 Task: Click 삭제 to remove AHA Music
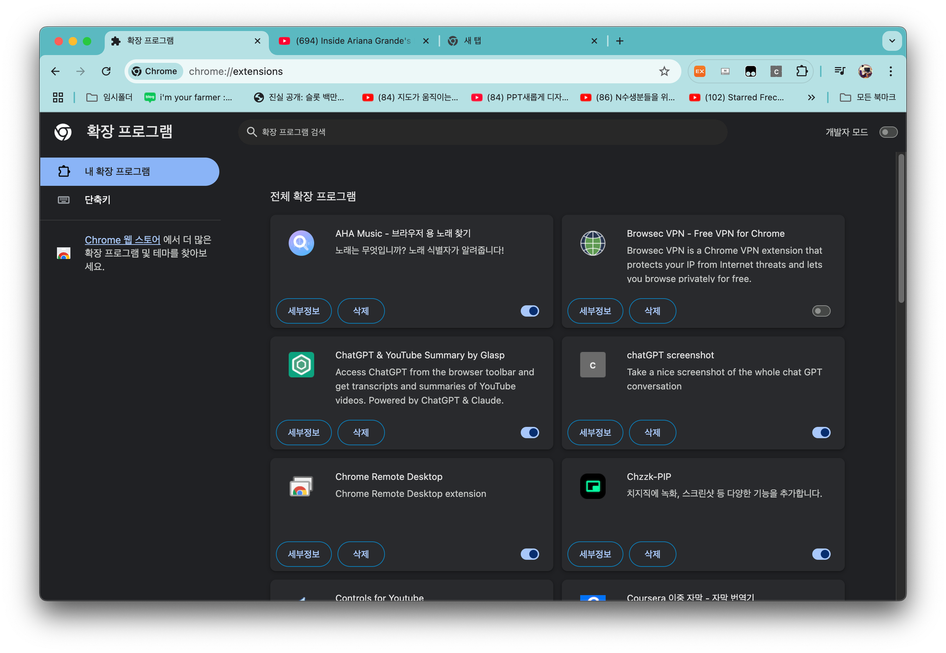[x=361, y=311]
